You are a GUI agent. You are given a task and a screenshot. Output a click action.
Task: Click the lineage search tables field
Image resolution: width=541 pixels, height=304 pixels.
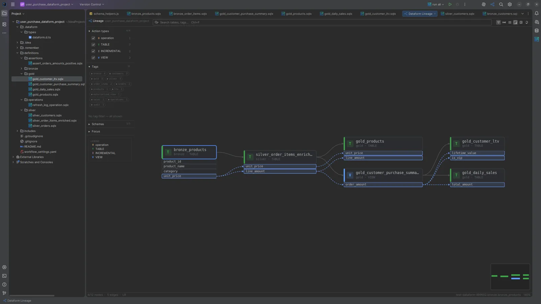[x=322, y=22]
